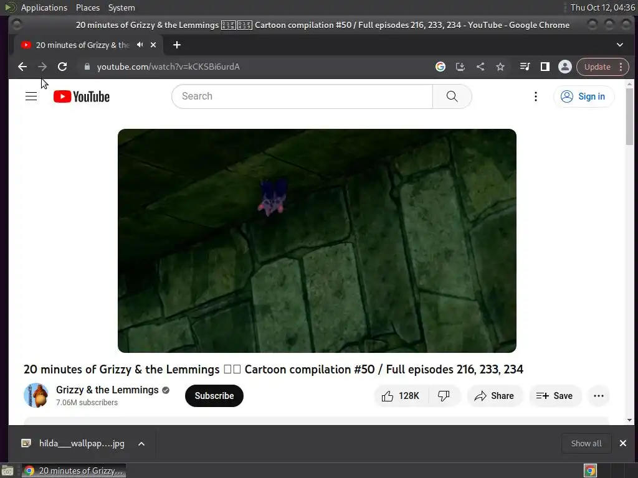The image size is (638, 478).
Task: Click Chrome icon in the bottom-right tray
Action: coord(590,471)
